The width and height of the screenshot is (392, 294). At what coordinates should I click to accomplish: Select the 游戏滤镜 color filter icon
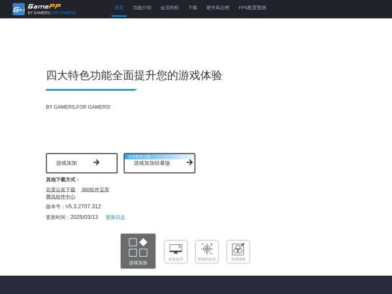coord(238,251)
